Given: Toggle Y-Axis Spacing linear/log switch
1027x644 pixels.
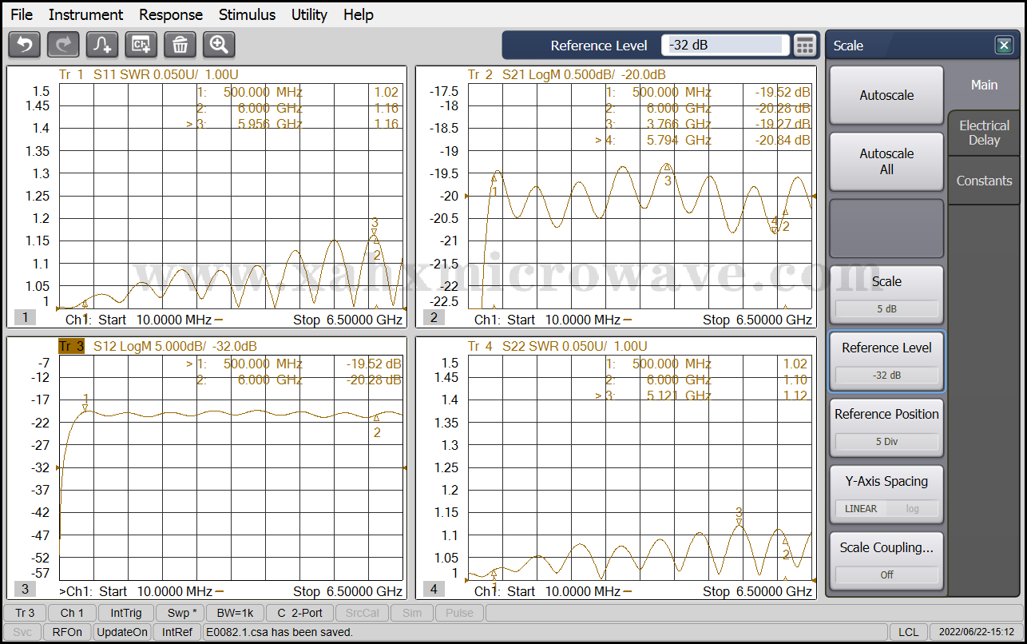Looking at the screenshot, I should click(x=886, y=508).
